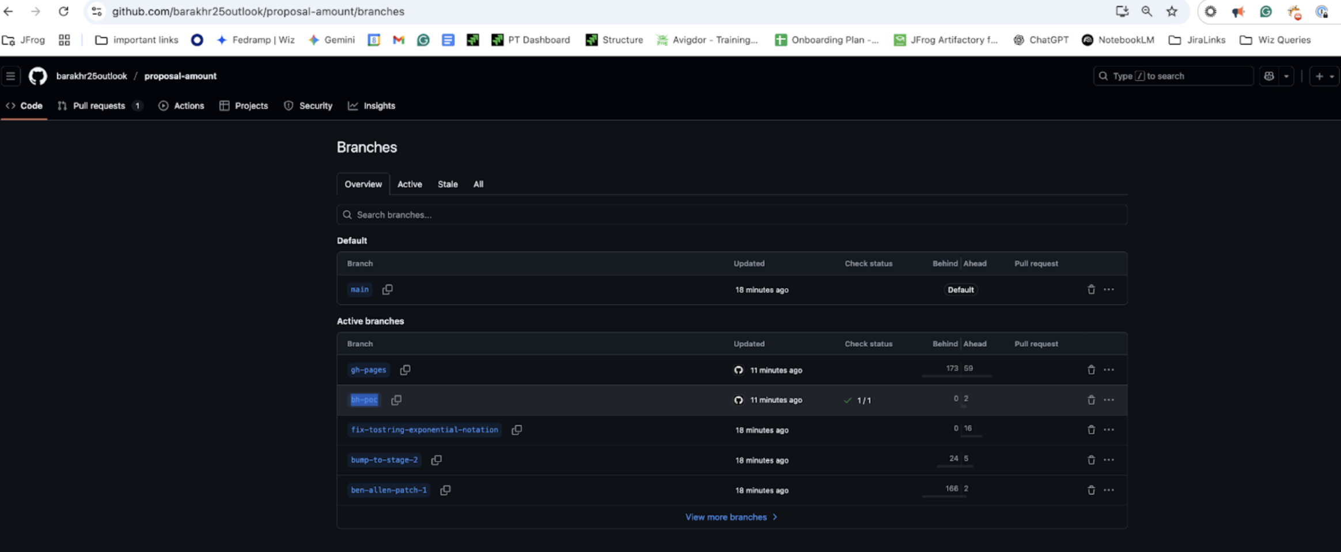This screenshot has width=1341, height=552.
Task: Click the GitHub logo home icon
Action: point(38,76)
